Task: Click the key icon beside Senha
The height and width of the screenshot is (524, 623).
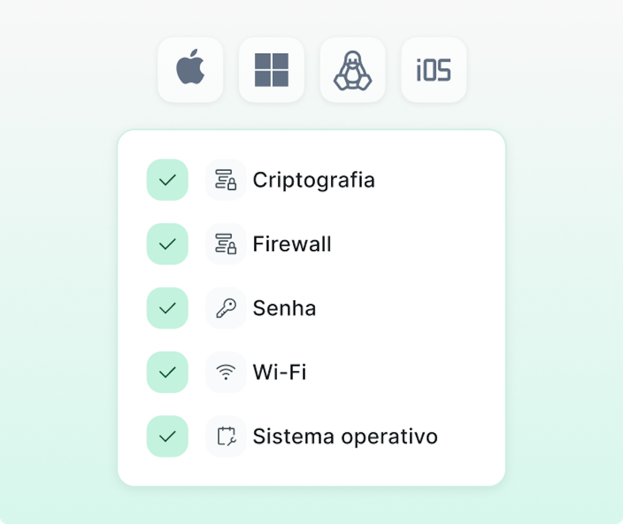Action: tap(226, 308)
